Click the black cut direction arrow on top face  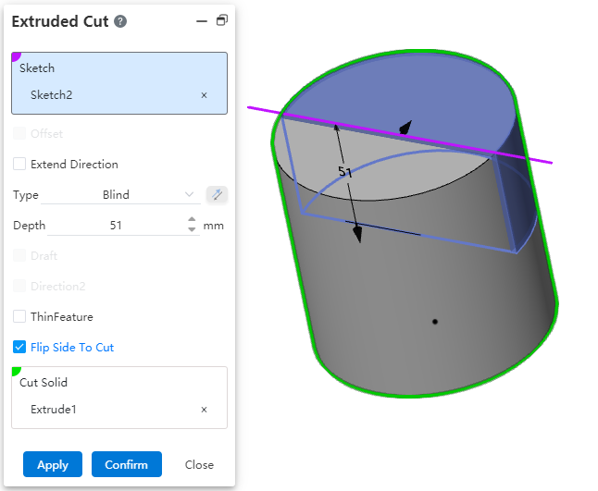[x=405, y=128]
